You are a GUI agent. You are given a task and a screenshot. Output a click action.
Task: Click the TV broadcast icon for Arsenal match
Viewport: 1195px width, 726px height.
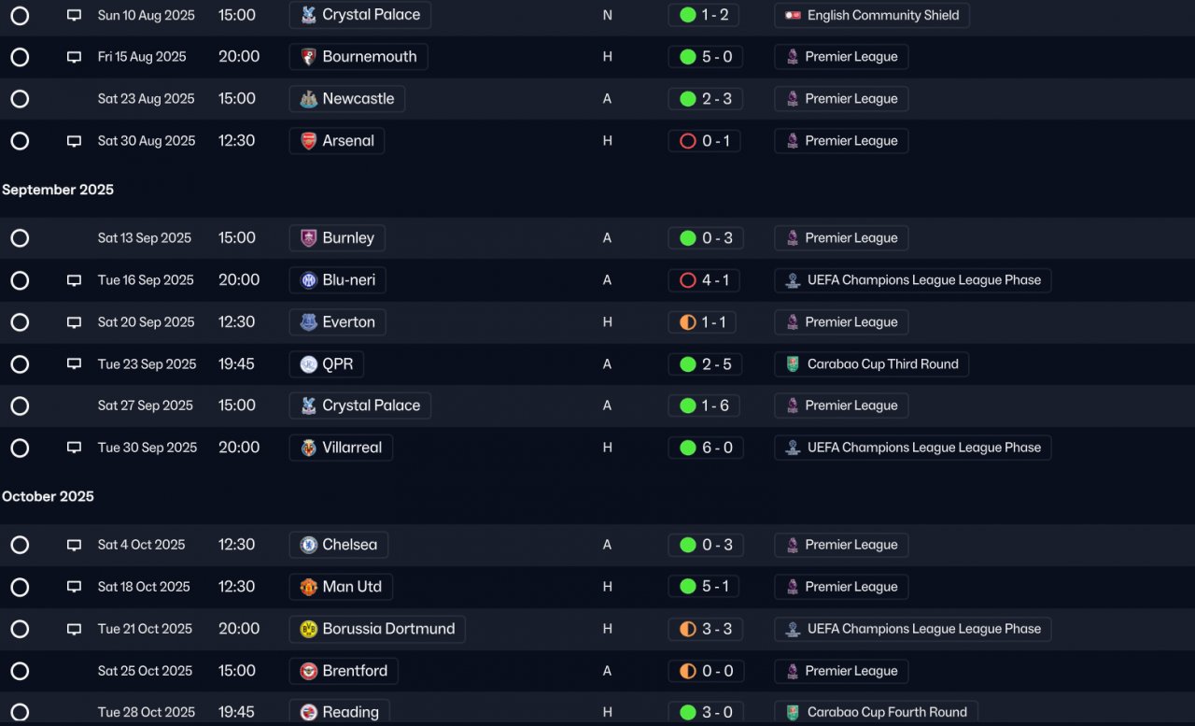coord(74,141)
